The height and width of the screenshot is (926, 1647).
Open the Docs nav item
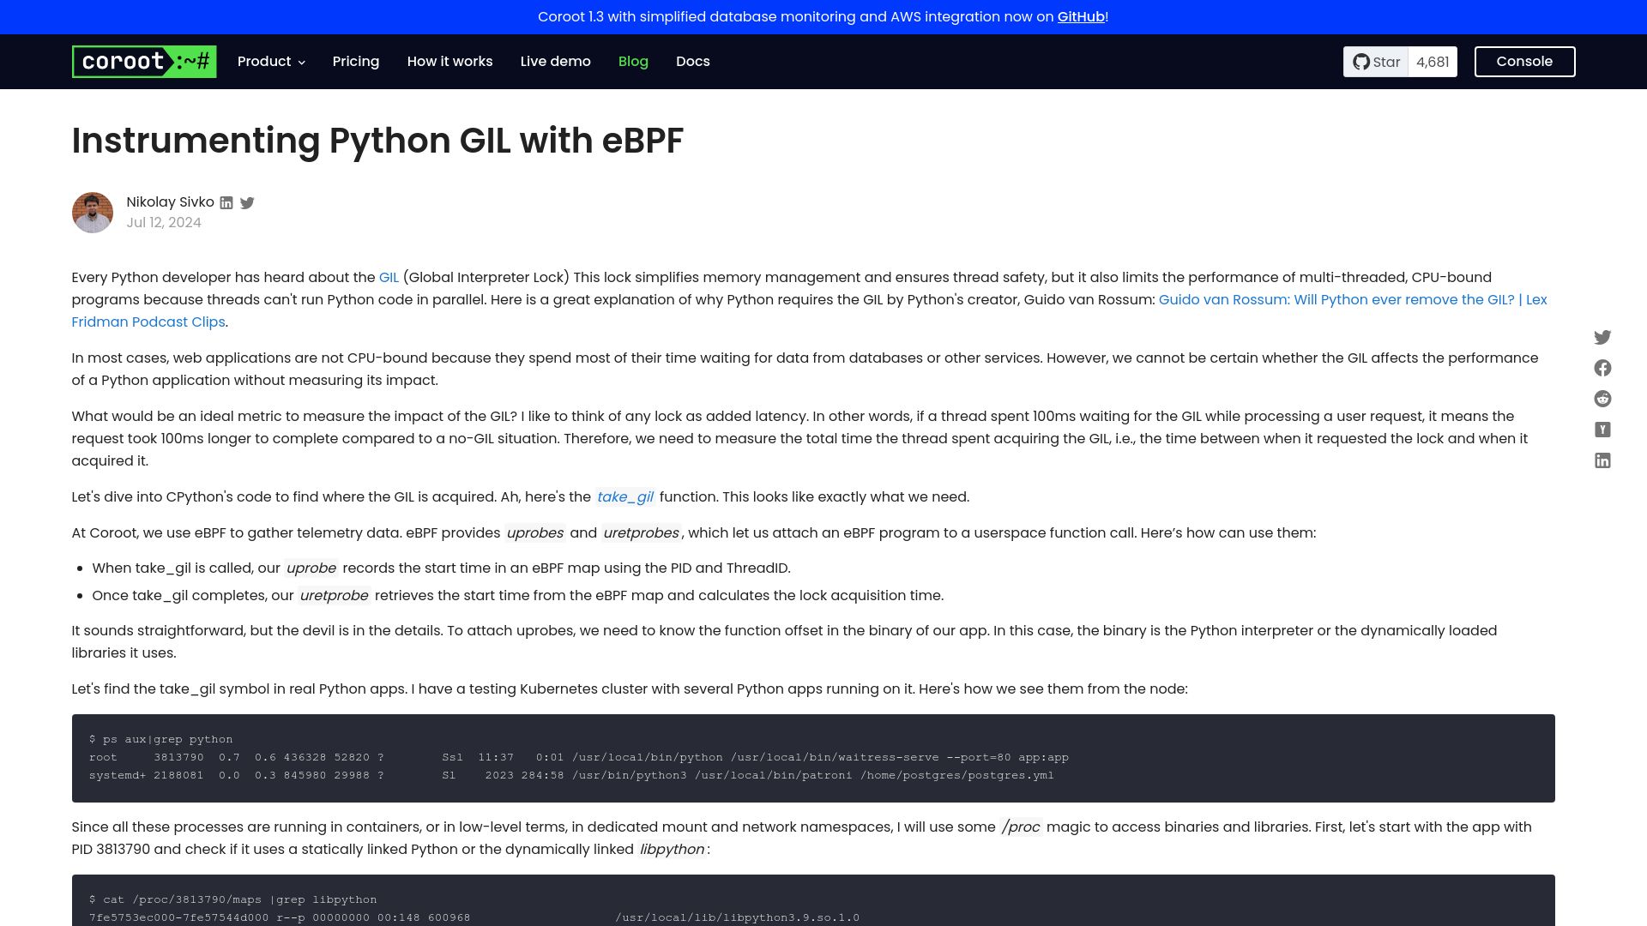point(692,62)
